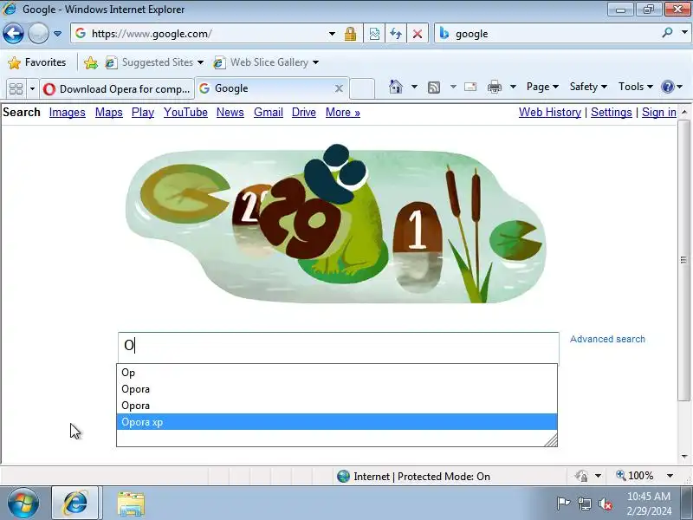The image size is (693, 520).
Task: Select the 'Op' autocomplete suggestion
Action: (x=337, y=373)
